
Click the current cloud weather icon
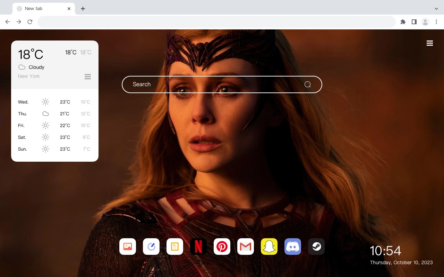tap(22, 67)
